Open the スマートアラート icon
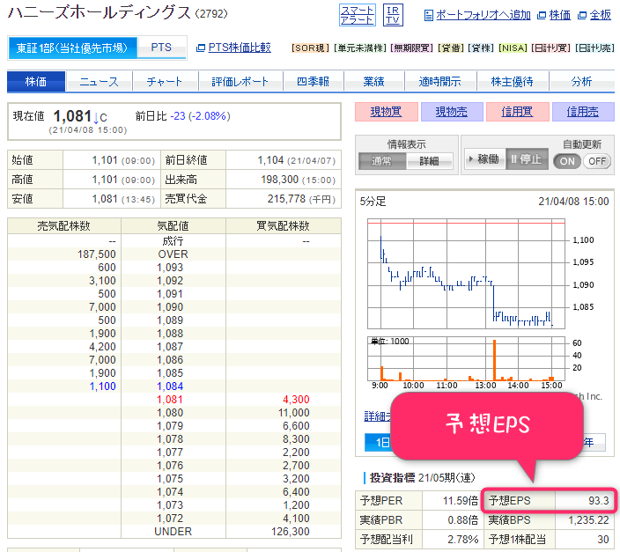This screenshot has height=552, width=620. tap(358, 15)
